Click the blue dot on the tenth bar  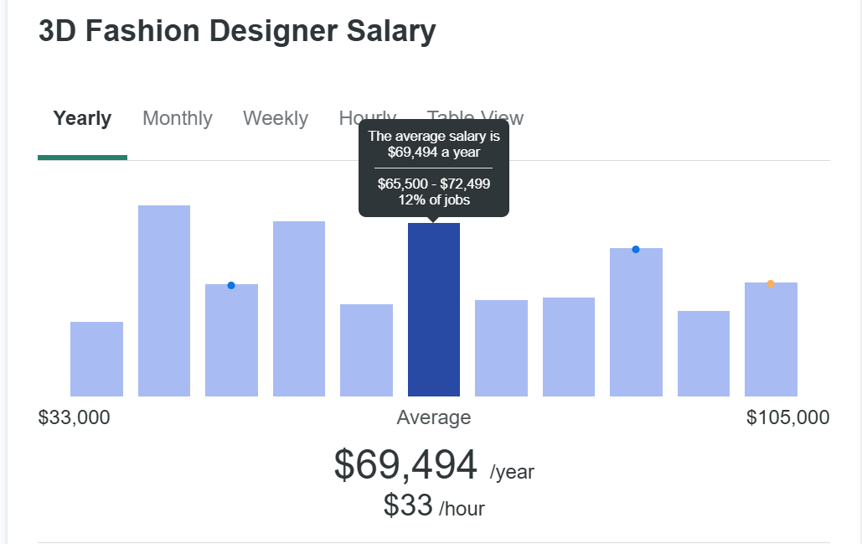click(635, 248)
